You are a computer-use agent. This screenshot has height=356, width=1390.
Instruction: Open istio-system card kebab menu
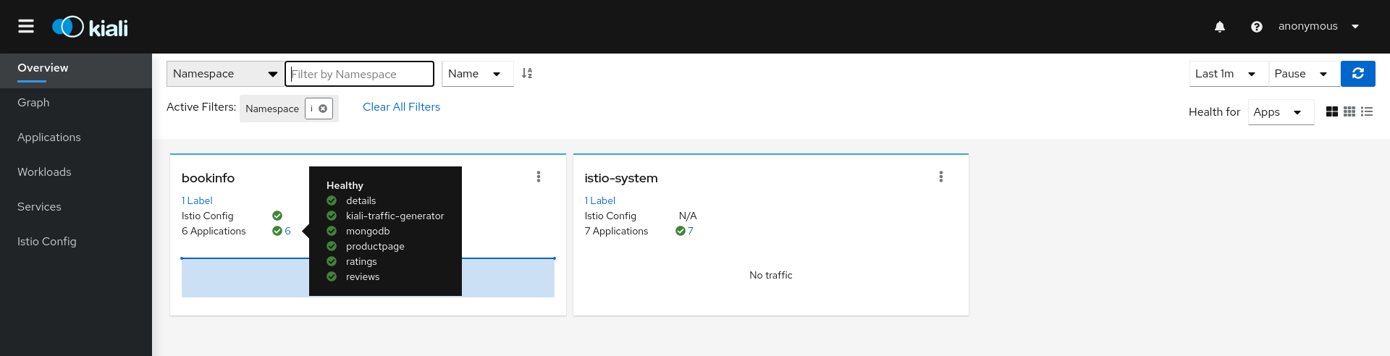tap(941, 177)
